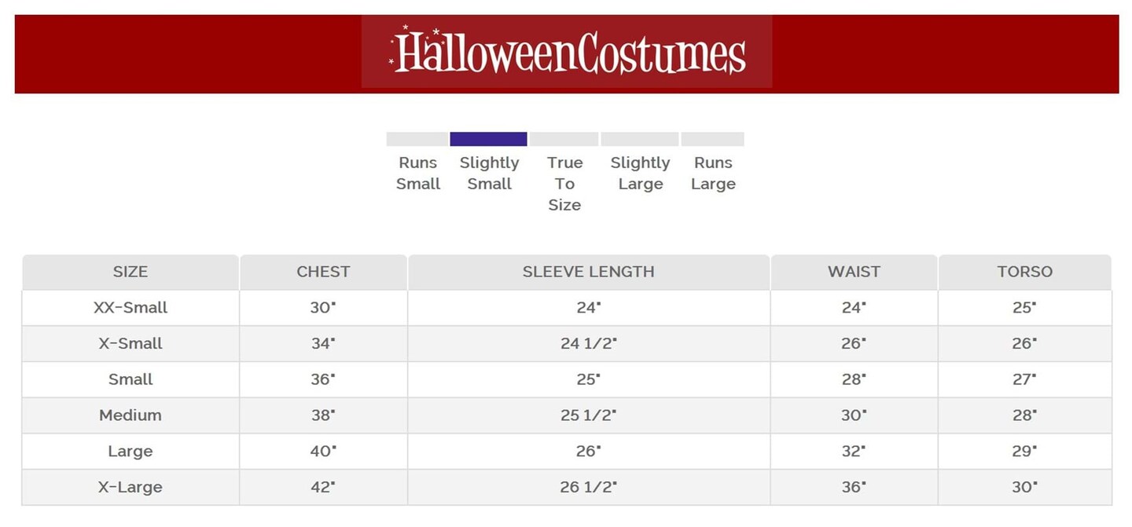Image resolution: width=1132 pixels, height=527 pixels.
Task: Select the XX-Small size row
Action: tap(130, 308)
